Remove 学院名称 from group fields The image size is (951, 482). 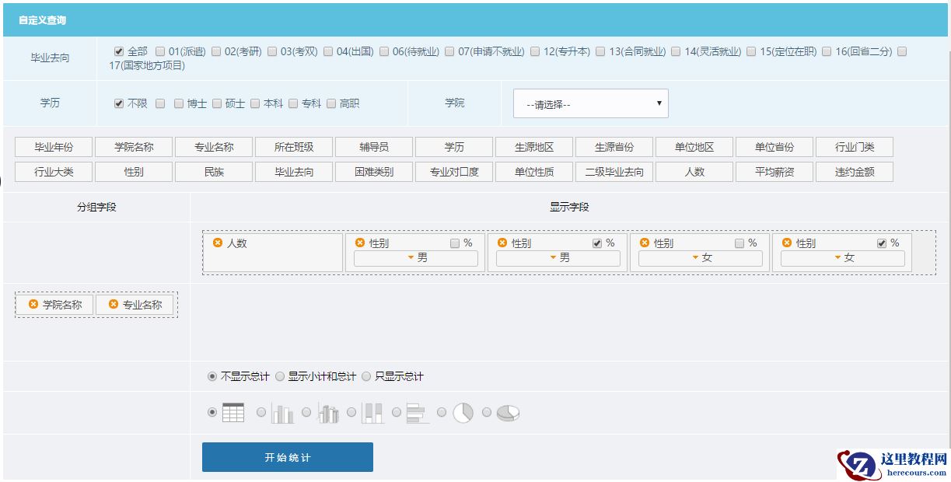click(x=33, y=304)
